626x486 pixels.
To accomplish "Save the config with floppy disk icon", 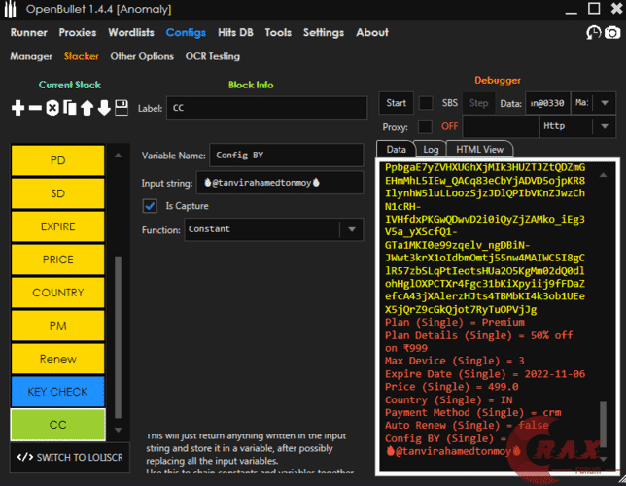I will click(x=122, y=108).
